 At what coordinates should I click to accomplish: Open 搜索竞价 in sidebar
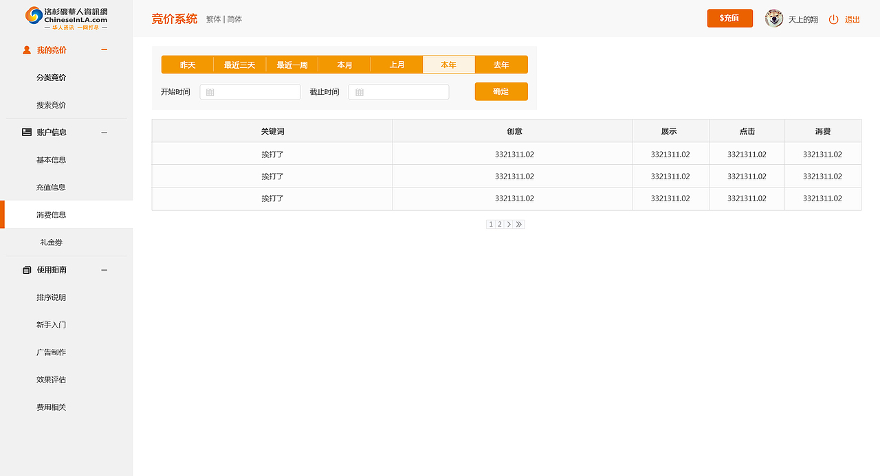[52, 105]
